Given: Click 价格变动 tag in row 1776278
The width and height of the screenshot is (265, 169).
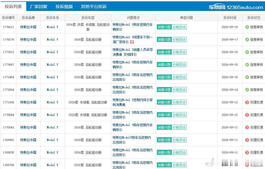Looking at the screenshot, I should [179, 40].
